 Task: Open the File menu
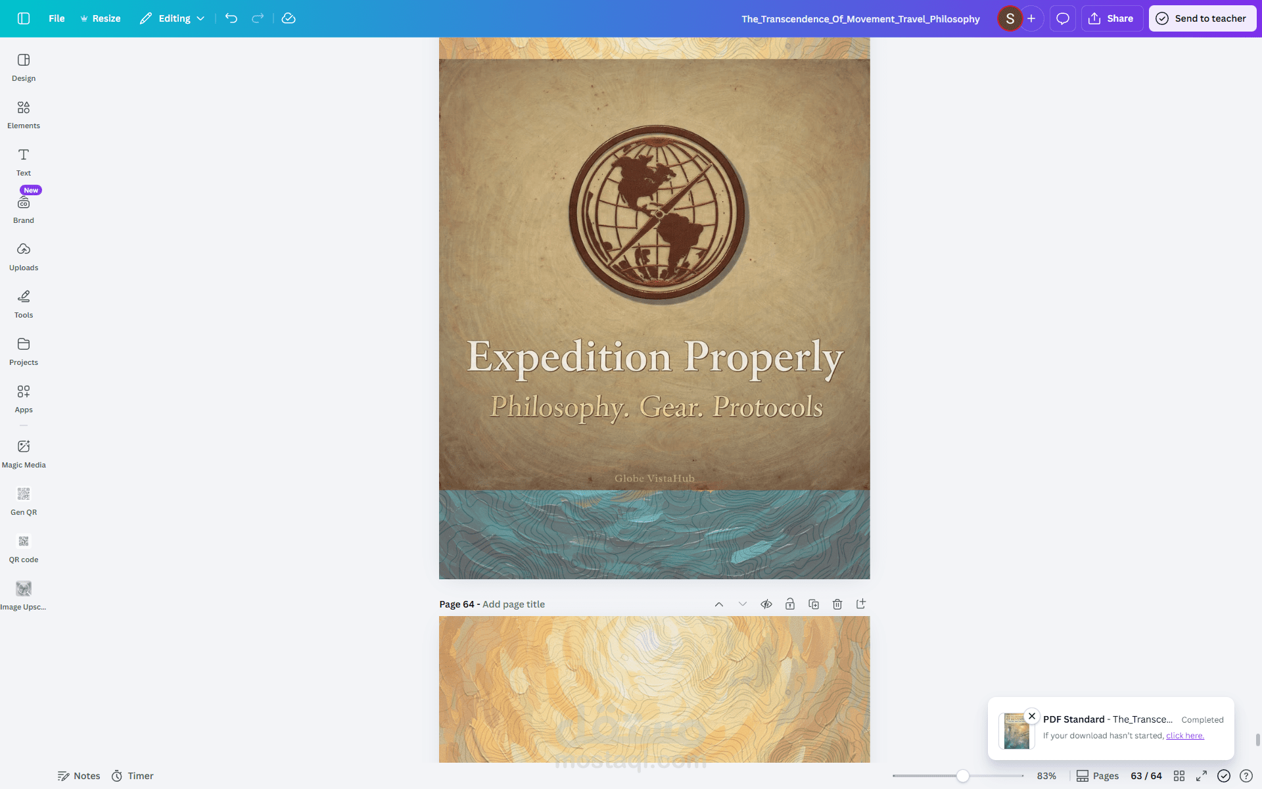57,18
